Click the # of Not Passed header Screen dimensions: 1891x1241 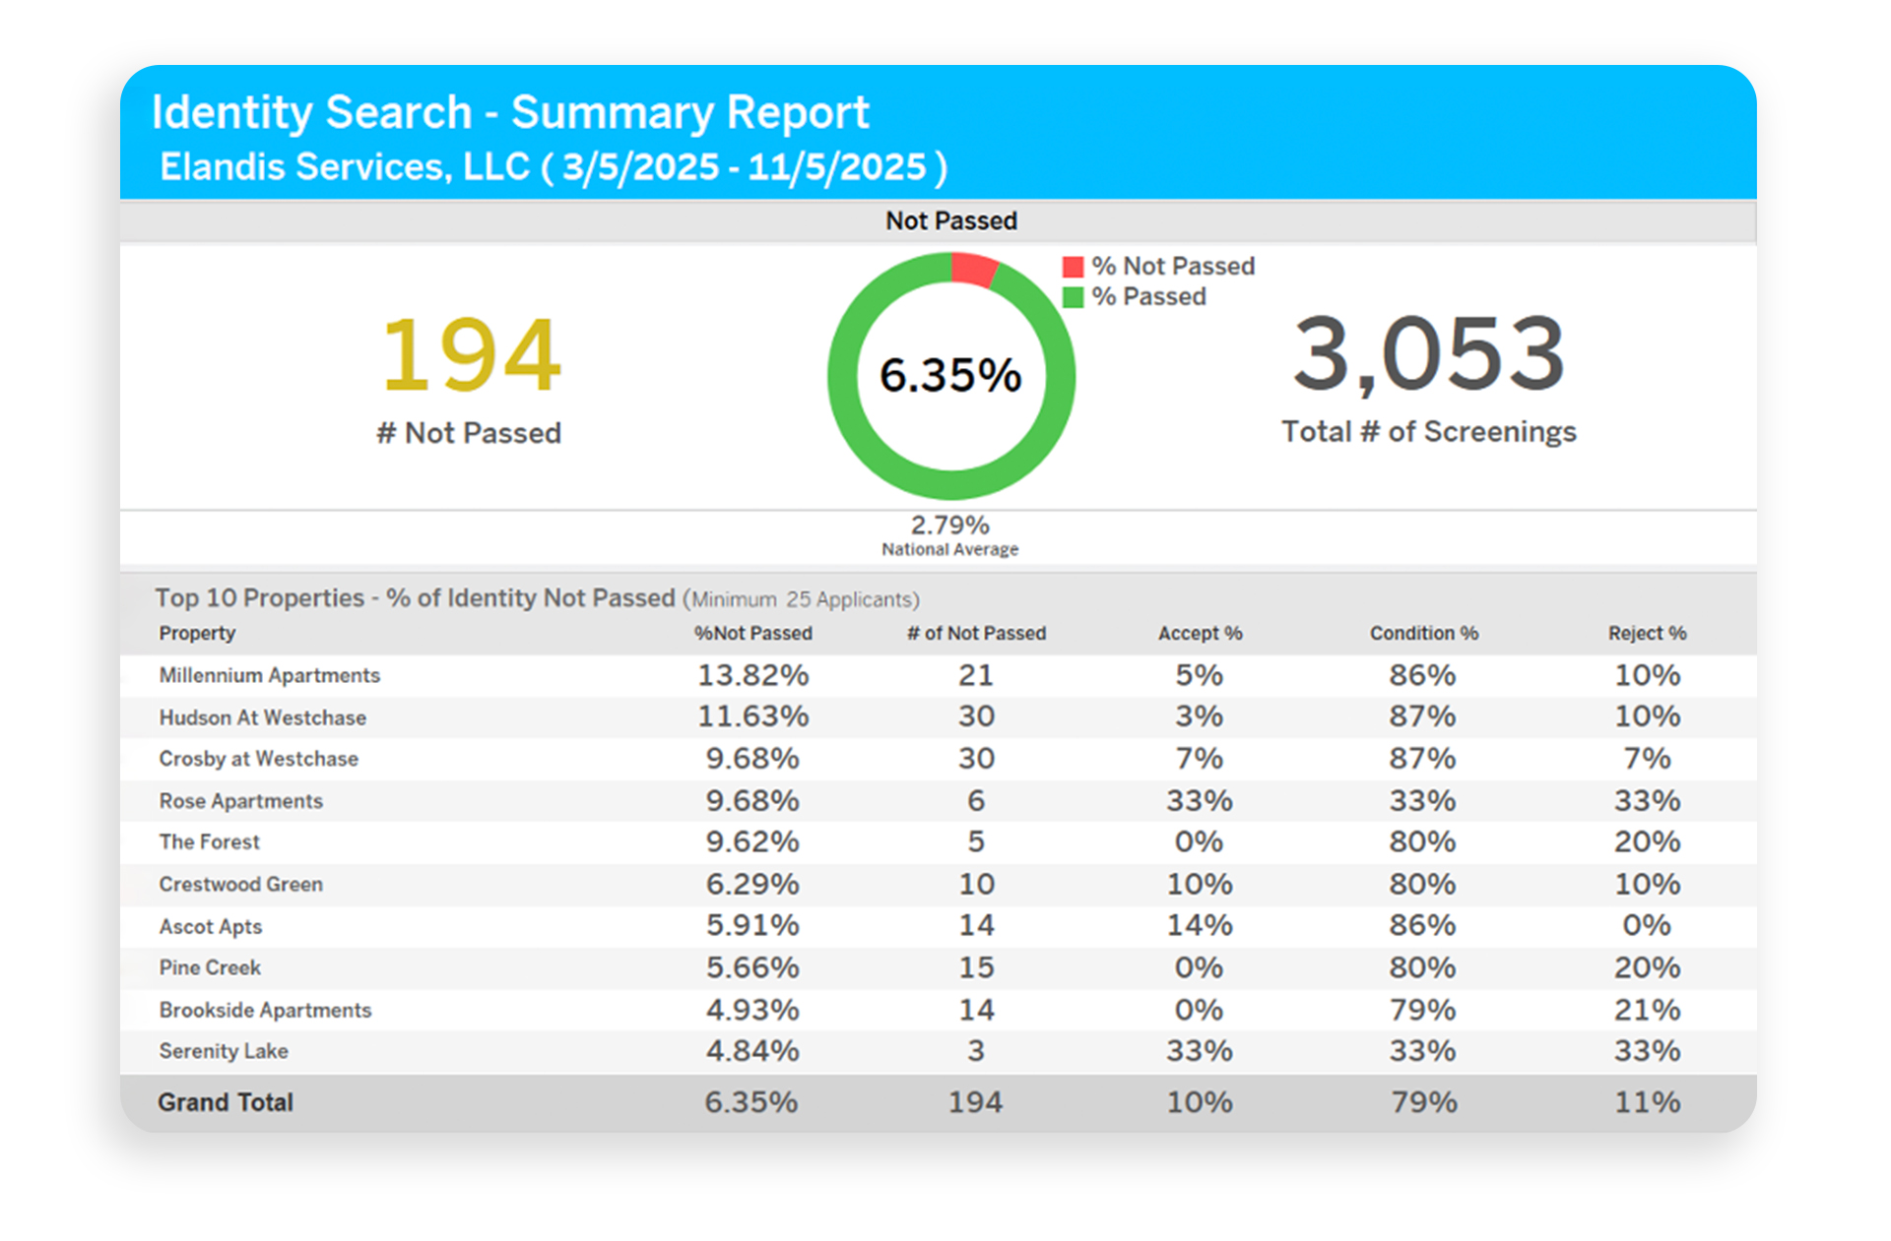(x=976, y=633)
